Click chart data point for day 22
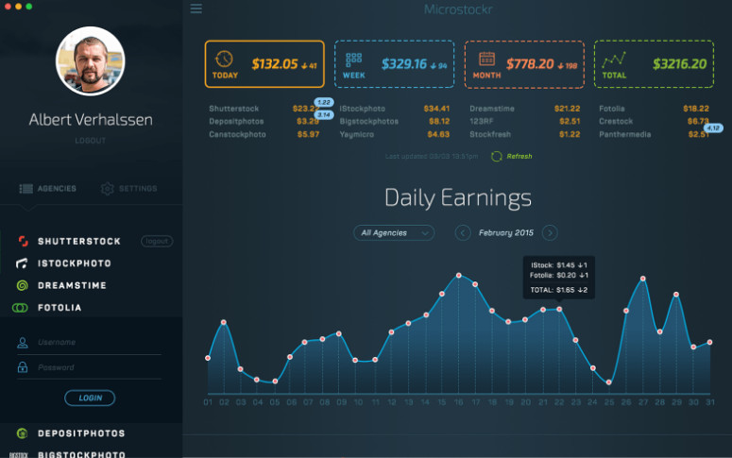 point(559,309)
